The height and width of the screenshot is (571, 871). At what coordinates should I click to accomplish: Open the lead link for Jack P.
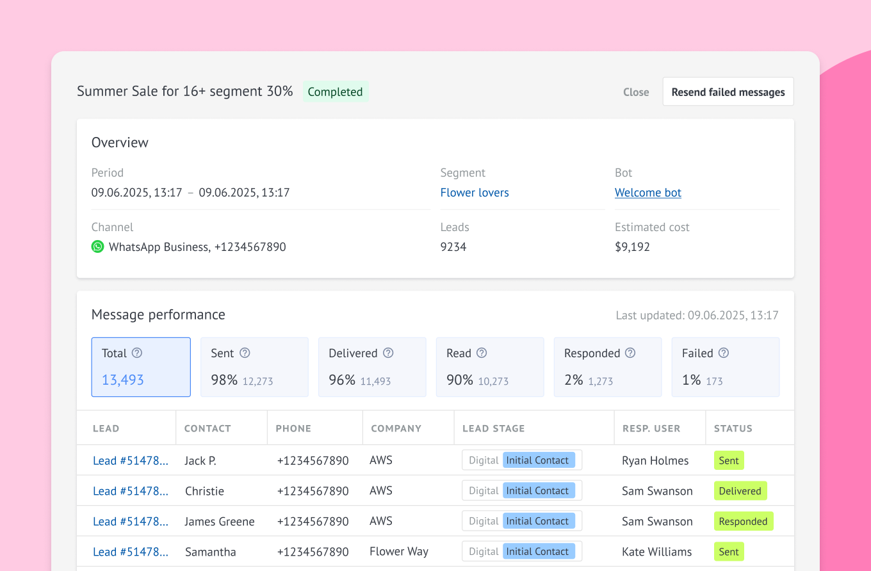(x=131, y=460)
